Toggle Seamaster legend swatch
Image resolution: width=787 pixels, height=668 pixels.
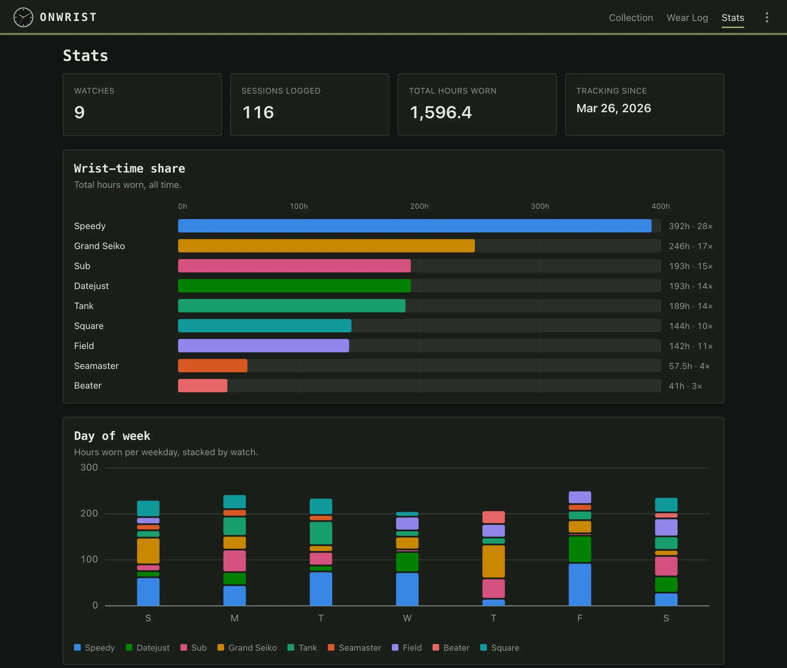(x=331, y=647)
